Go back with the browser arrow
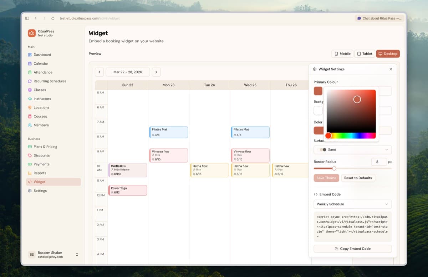Screen dimensions: 428x277 pos(36,18)
